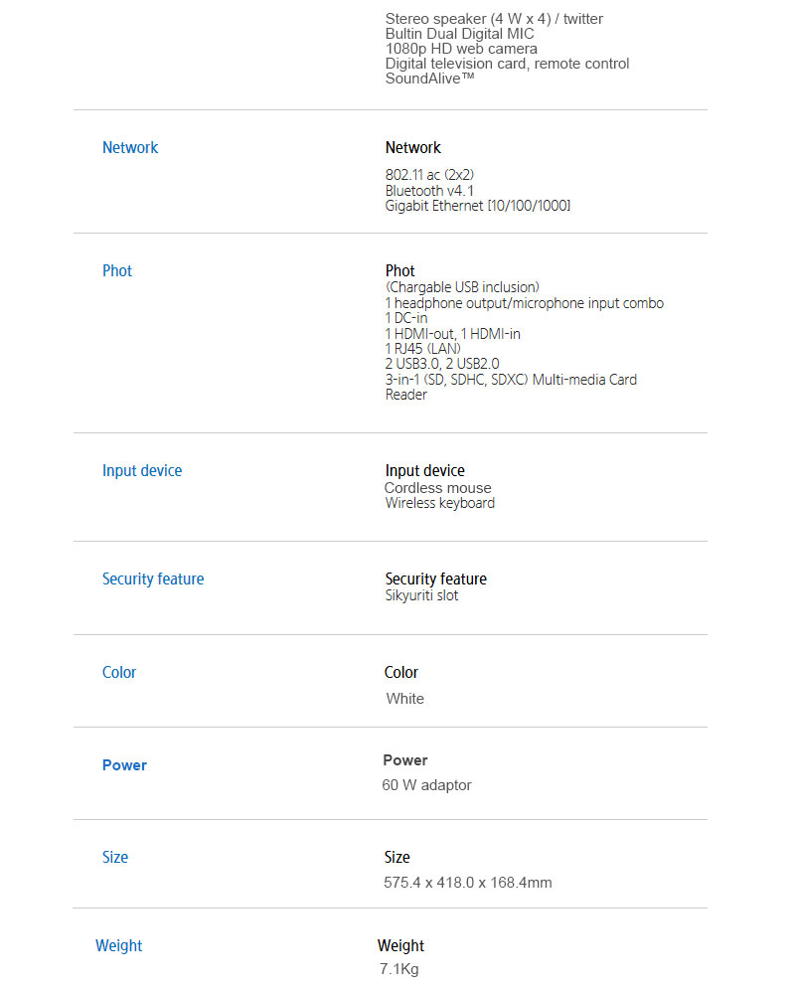Select the blue Input device label

pyautogui.click(x=142, y=470)
